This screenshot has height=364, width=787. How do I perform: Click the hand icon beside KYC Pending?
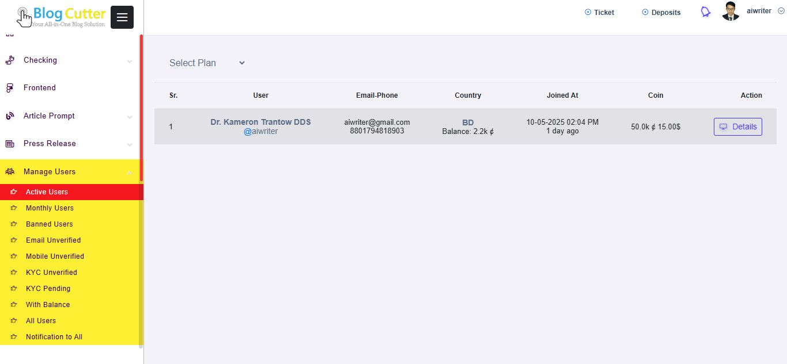[x=14, y=289]
